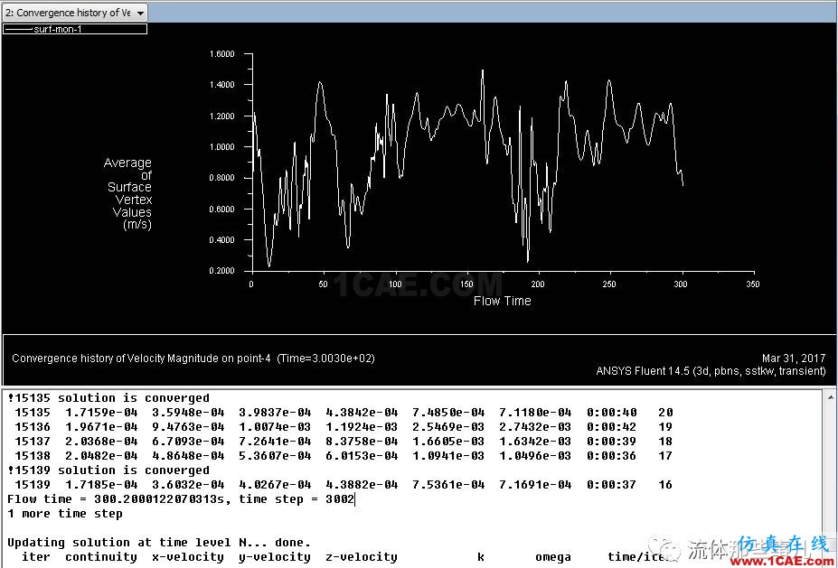Open the graphics window selector dropdown

pyautogui.click(x=74, y=13)
